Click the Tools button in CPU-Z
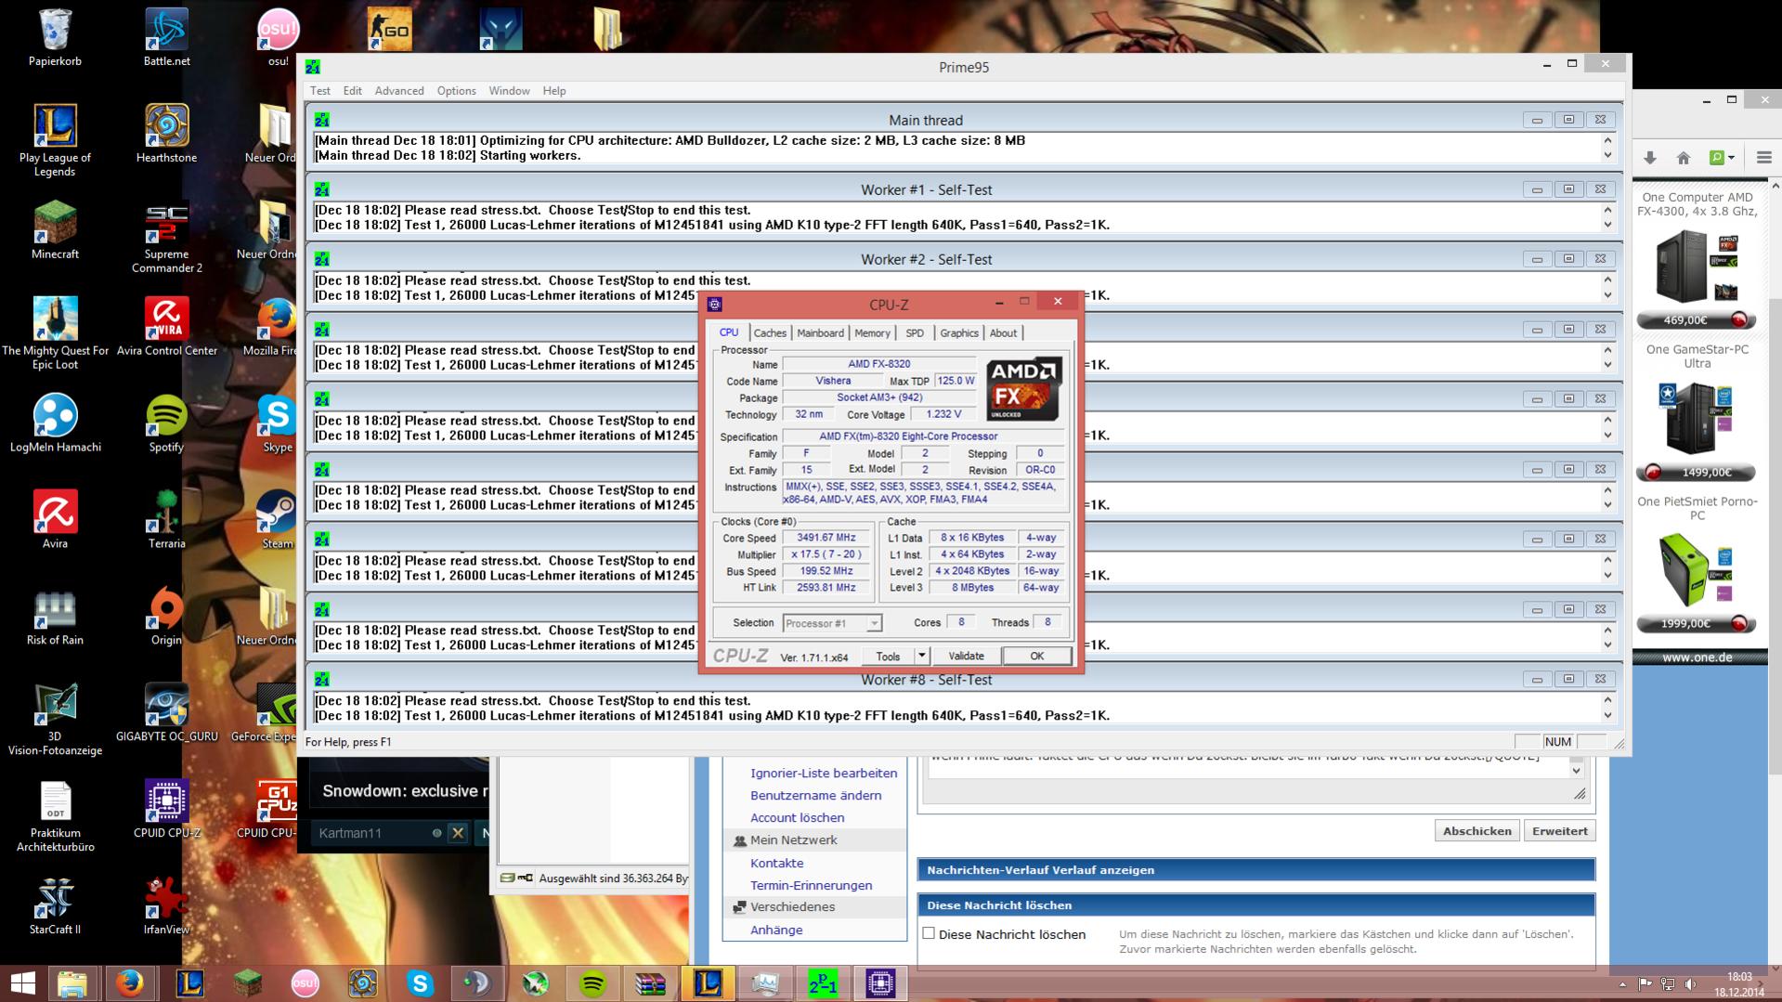 (888, 656)
